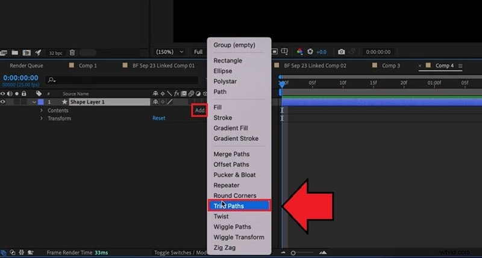Screen dimensions: 482x258
Task: Click the adjustment layer column header
Action: click(x=198, y=93)
